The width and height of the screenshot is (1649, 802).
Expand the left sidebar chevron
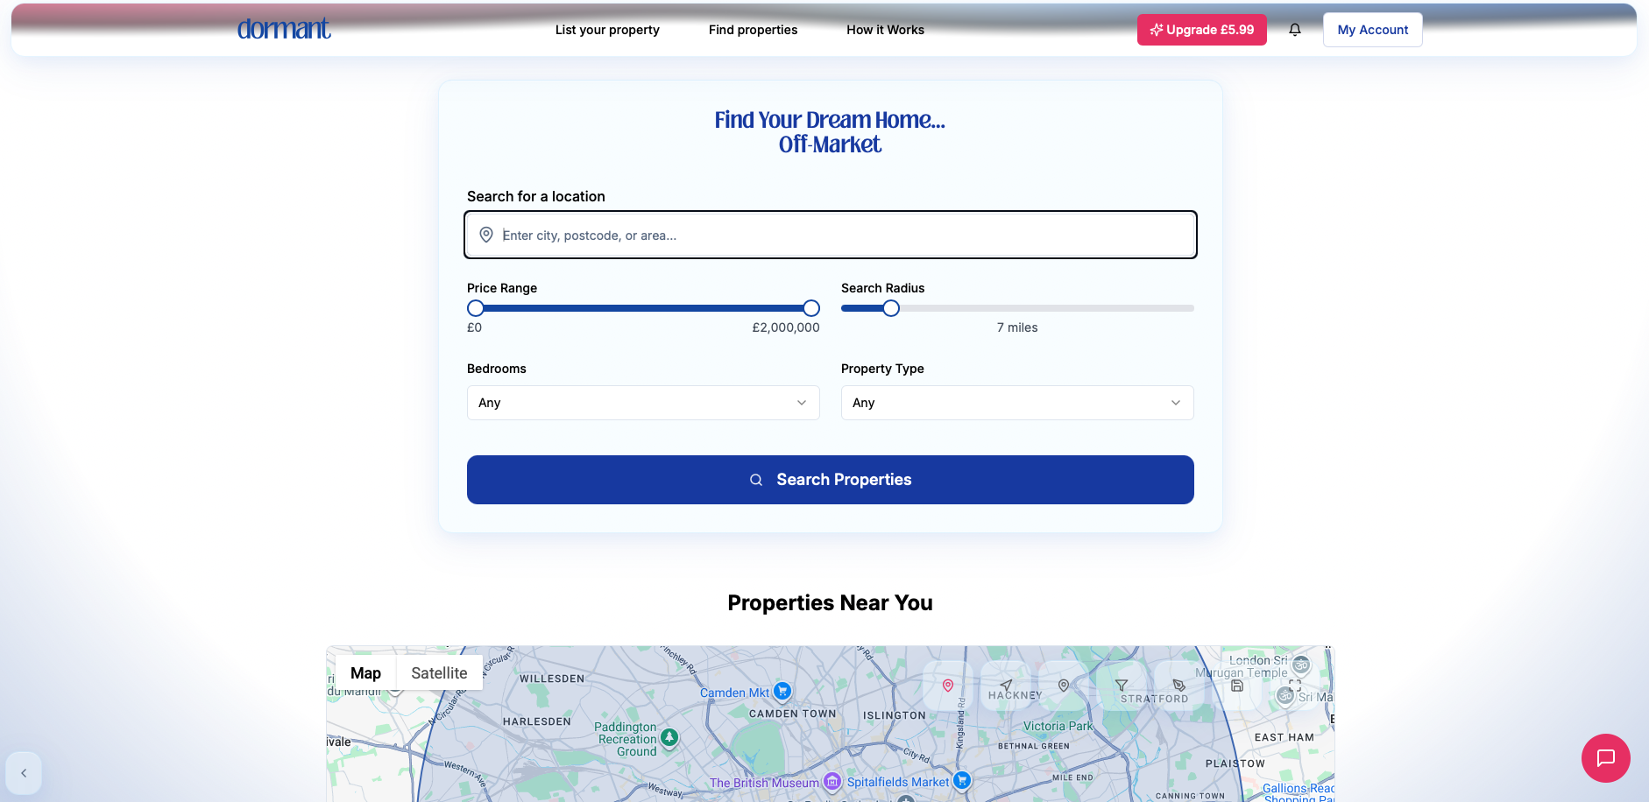point(24,773)
